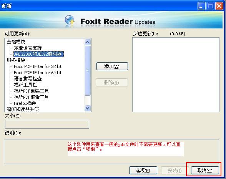
Task: Select 福昕工具栏 entry
Action: 25,85
